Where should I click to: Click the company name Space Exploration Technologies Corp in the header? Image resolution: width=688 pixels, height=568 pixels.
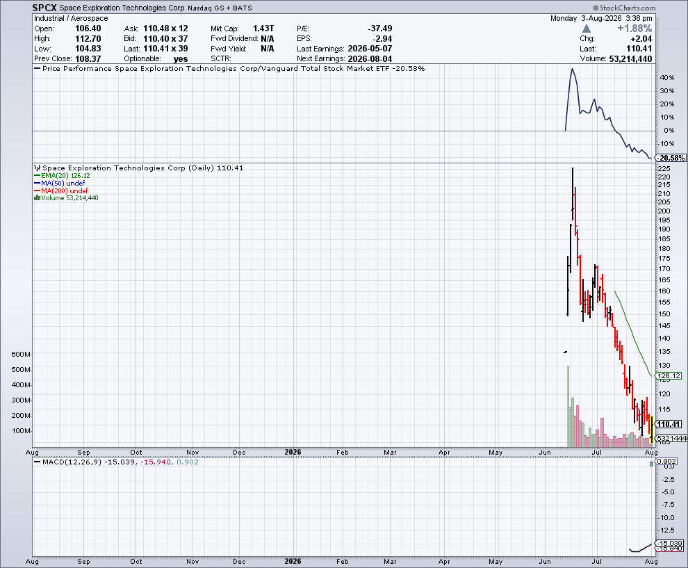coord(122,8)
